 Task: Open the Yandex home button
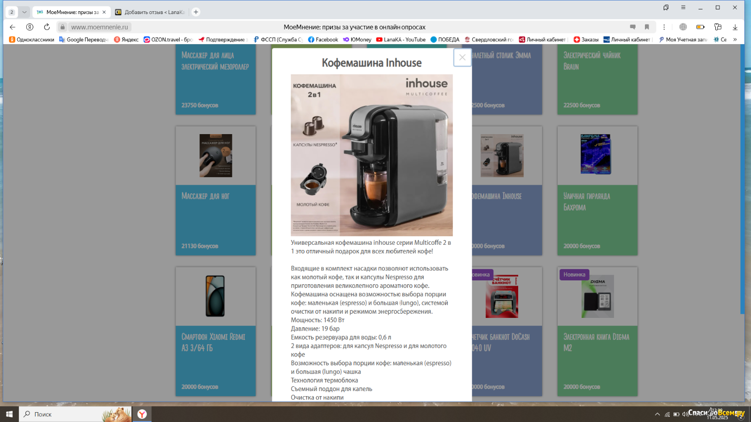(30, 27)
